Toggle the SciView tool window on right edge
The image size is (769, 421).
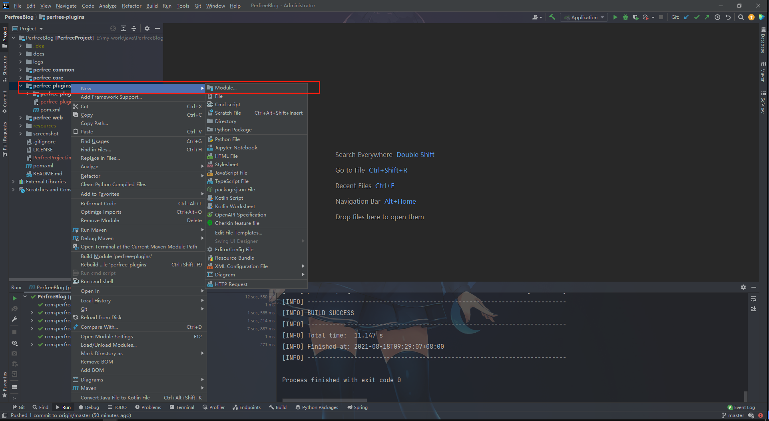[x=763, y=103]
